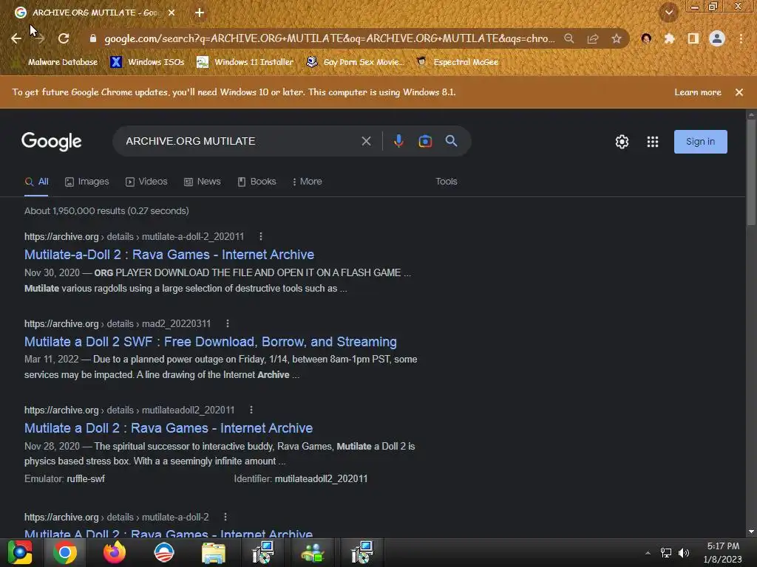Expand the More search categories
This screenshot has width=757, height=567.
[x=307, y=182]
